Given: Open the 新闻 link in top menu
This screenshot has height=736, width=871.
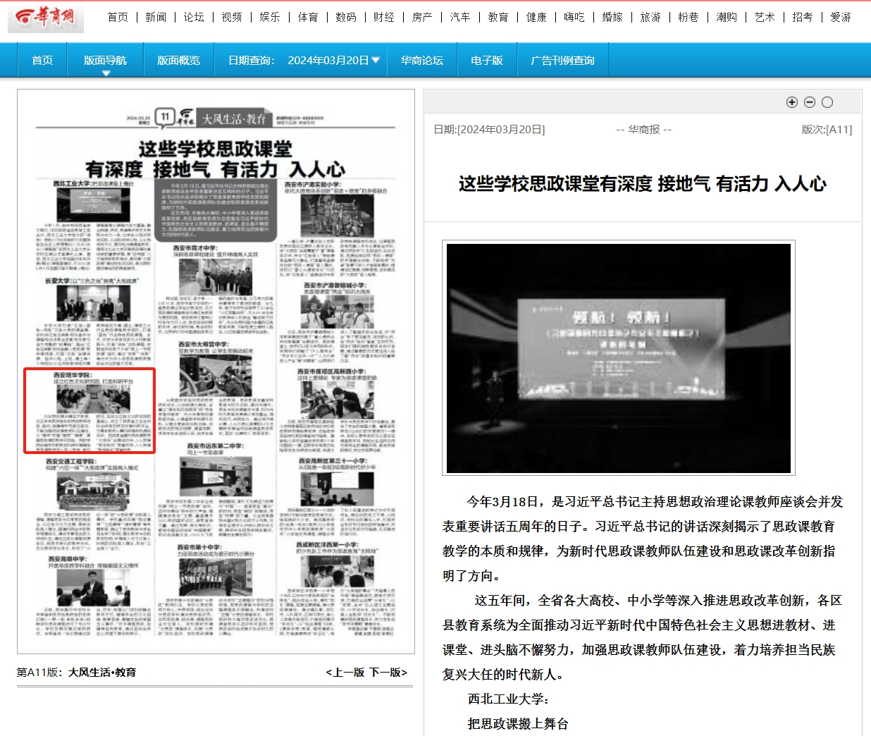Looking at the screenshot, I should [156, 17].
